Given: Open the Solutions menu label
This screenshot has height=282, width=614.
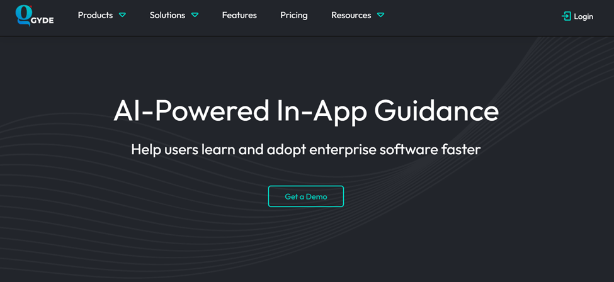Looking at the screenshot, I should (x=168, y=15).
